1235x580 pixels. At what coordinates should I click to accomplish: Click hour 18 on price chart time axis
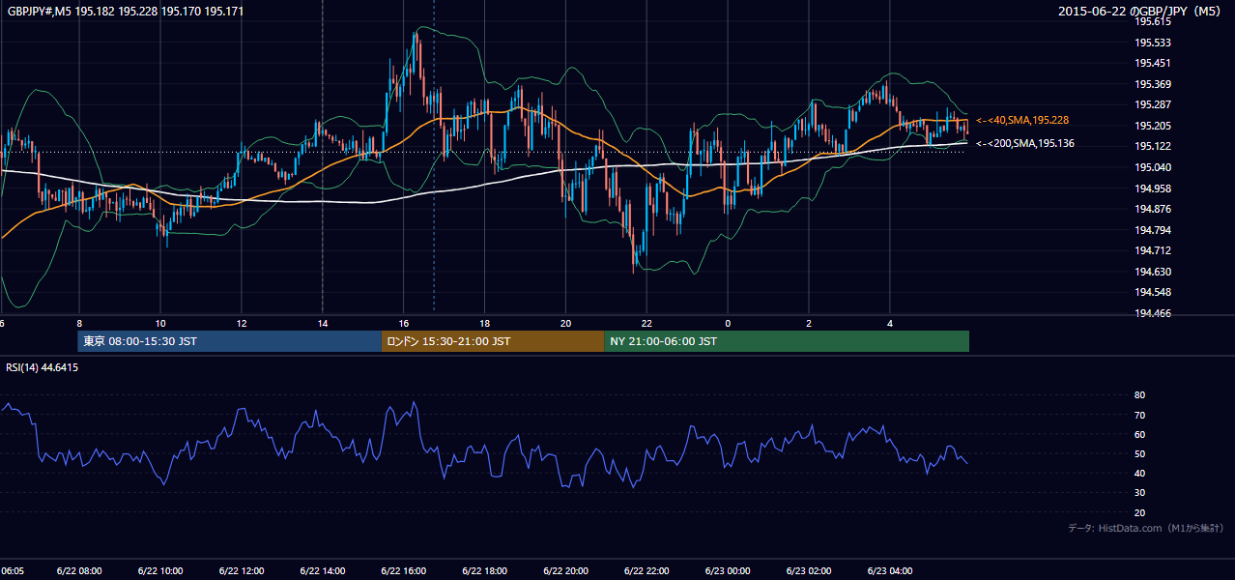coord(484,323)
